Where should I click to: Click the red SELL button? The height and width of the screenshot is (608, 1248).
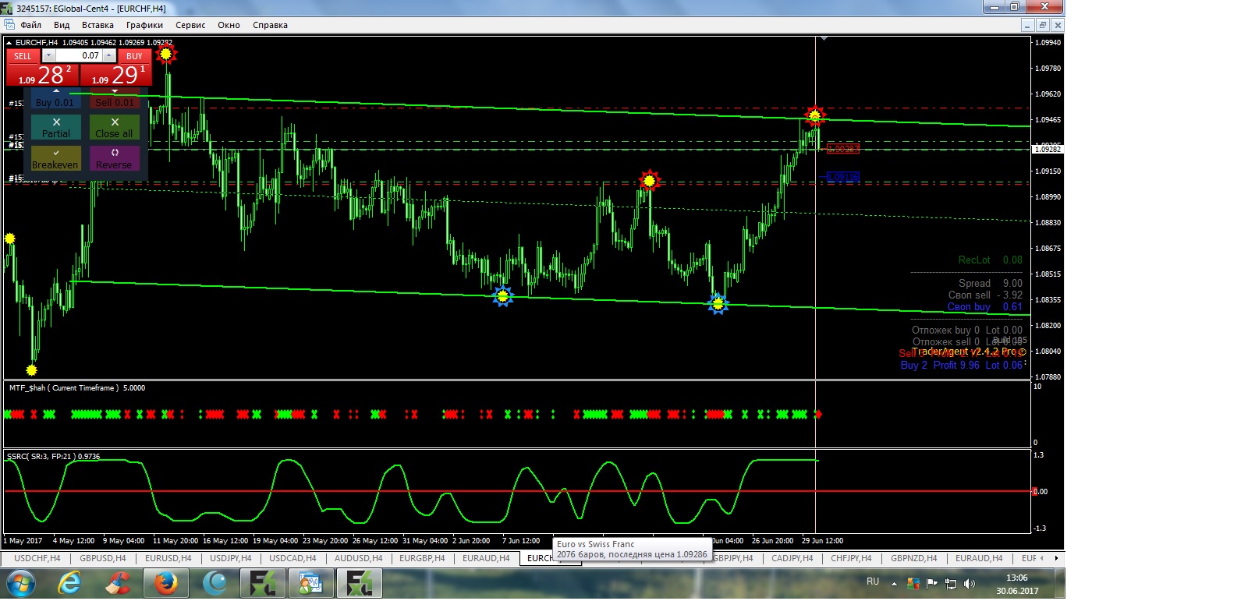[23, 56]
